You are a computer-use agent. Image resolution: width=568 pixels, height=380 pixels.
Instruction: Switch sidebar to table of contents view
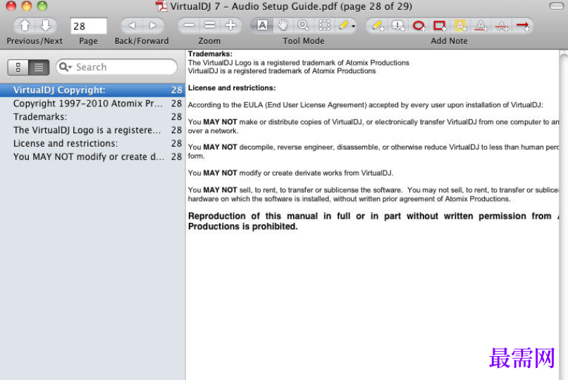point(39,68)
